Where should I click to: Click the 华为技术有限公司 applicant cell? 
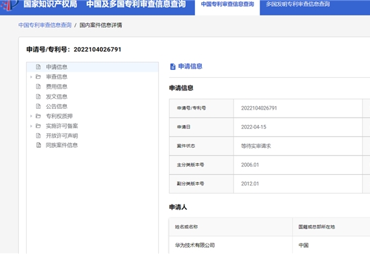[x=231, y=245]
